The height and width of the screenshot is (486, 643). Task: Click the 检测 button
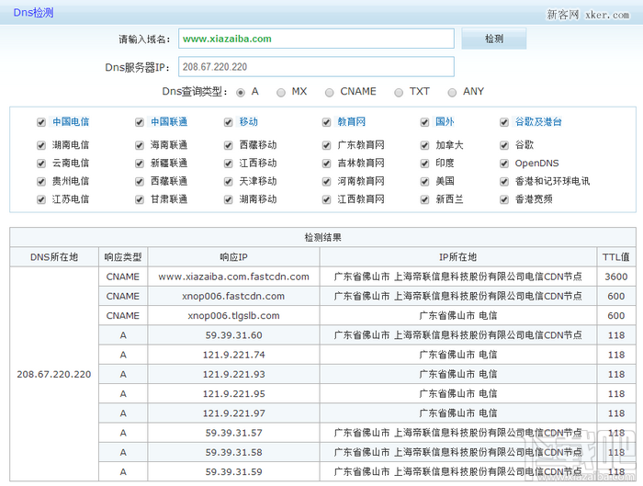494,39
